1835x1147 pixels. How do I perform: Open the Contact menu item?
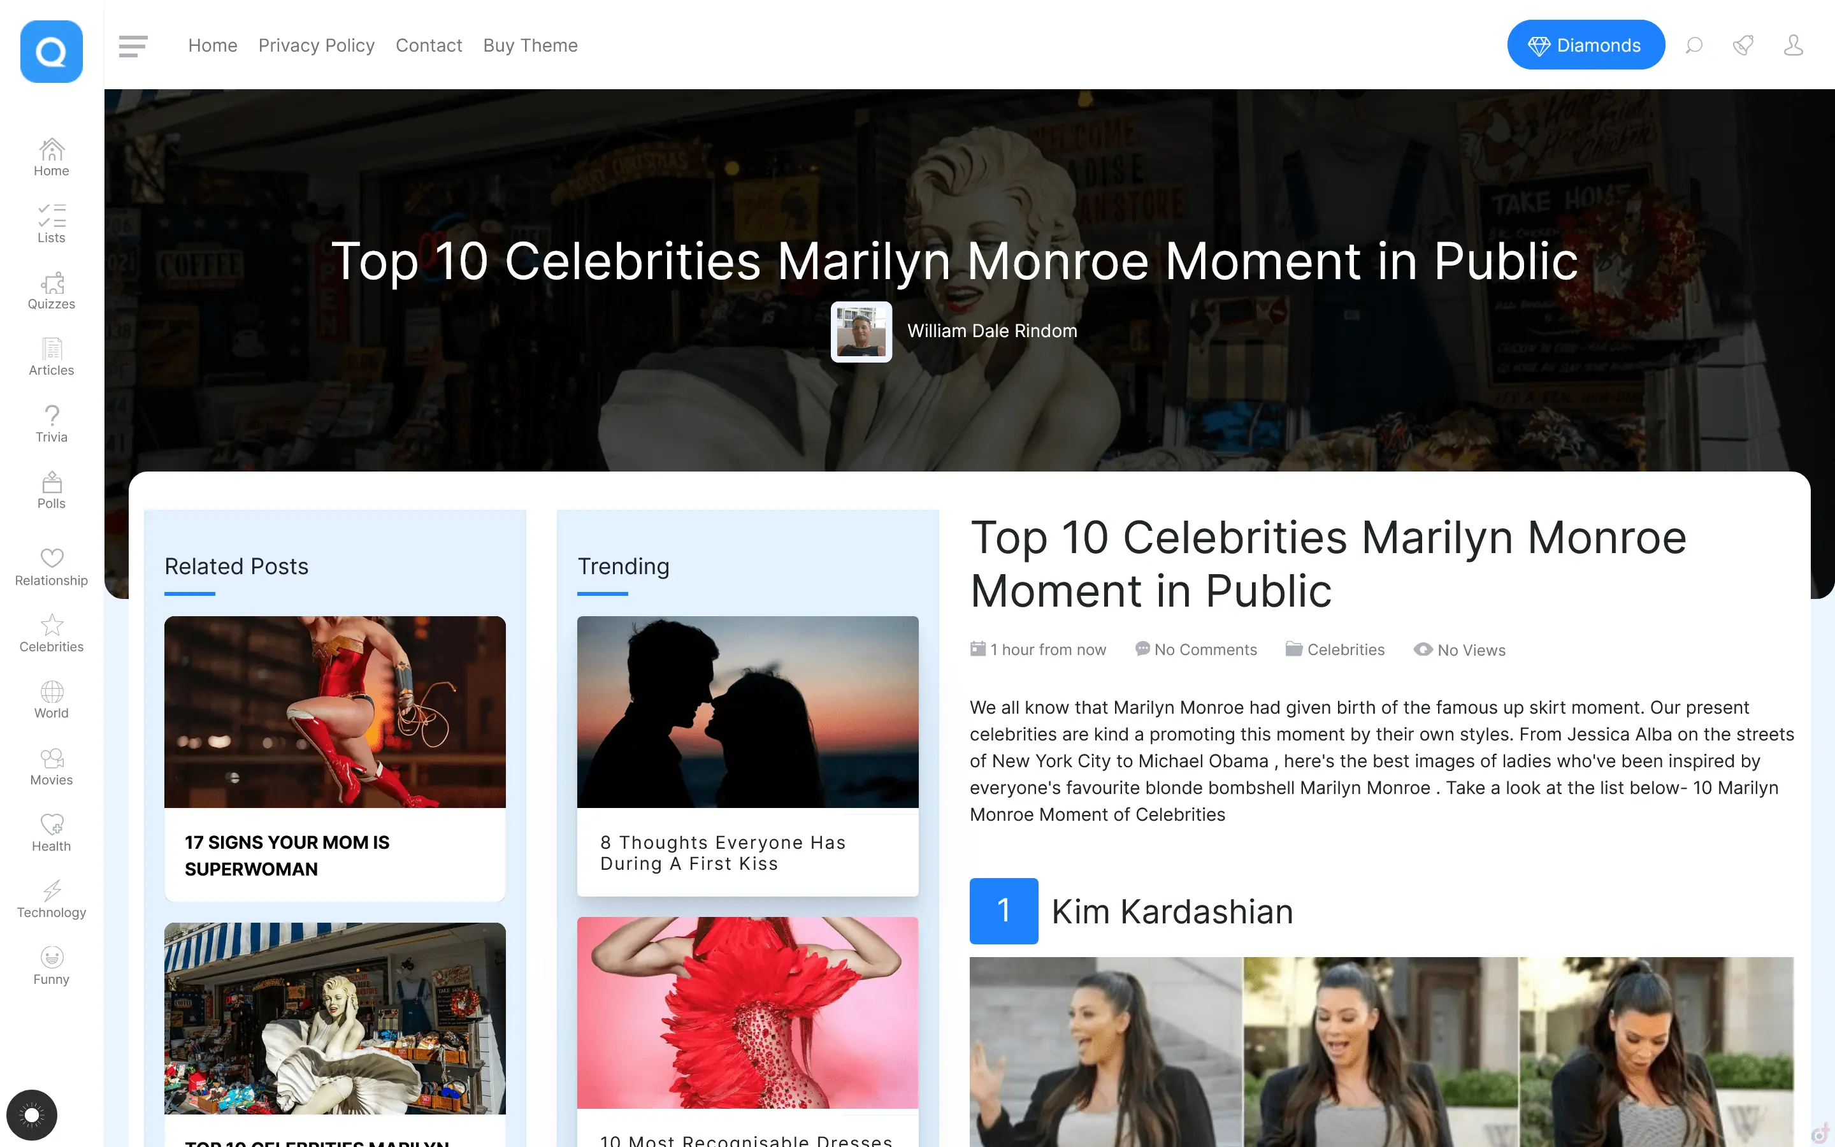(x=428, y=45)
